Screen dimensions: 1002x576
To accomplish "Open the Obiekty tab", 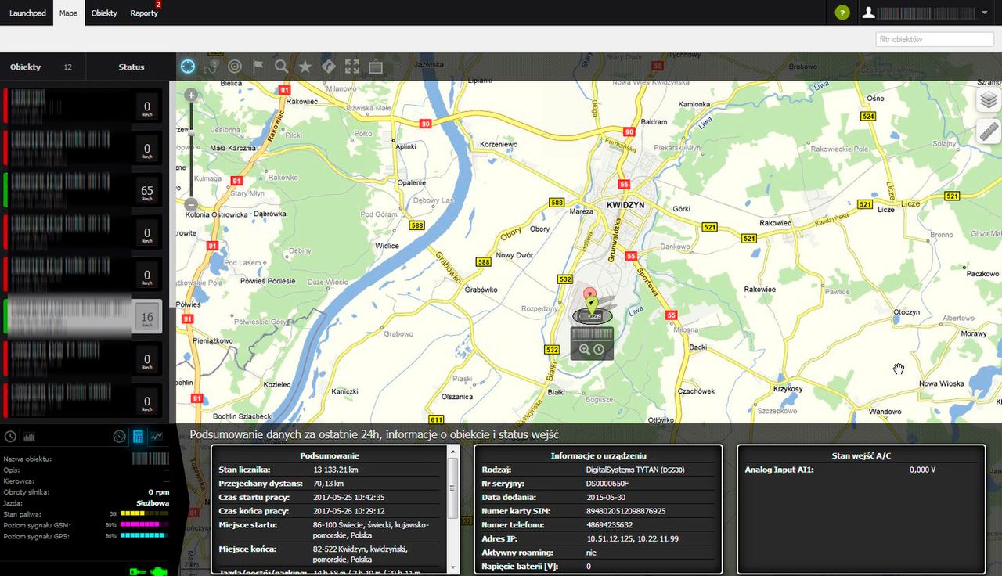I will coord(104,13).
